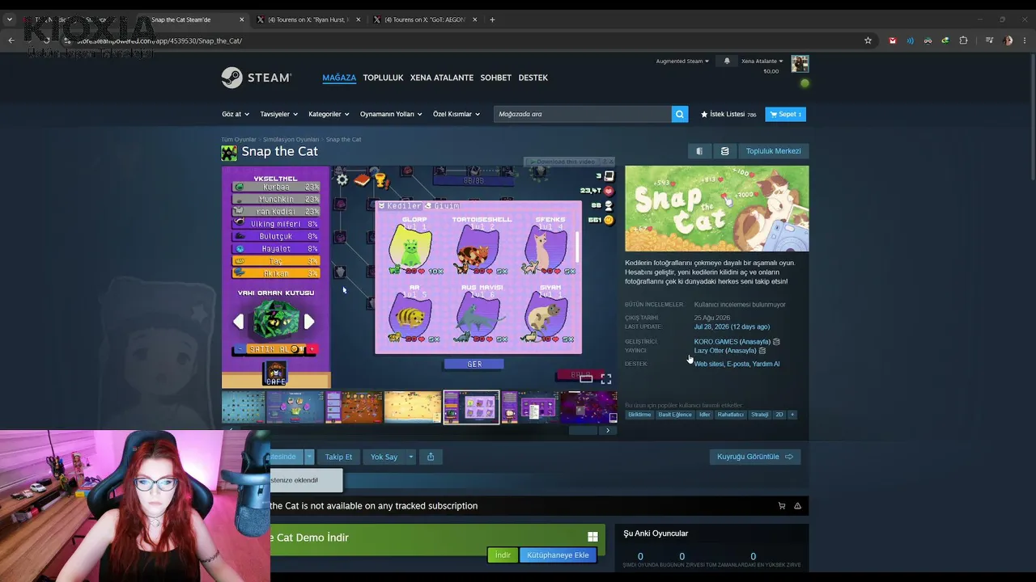Click Kütüphaneye Ekle button

(x=558, y=555)
